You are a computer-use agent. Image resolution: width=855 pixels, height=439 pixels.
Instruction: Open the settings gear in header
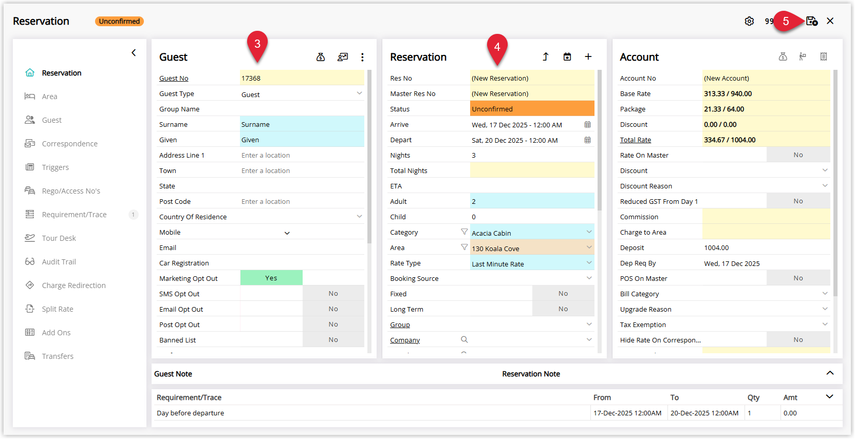click(x=749, y=21)
